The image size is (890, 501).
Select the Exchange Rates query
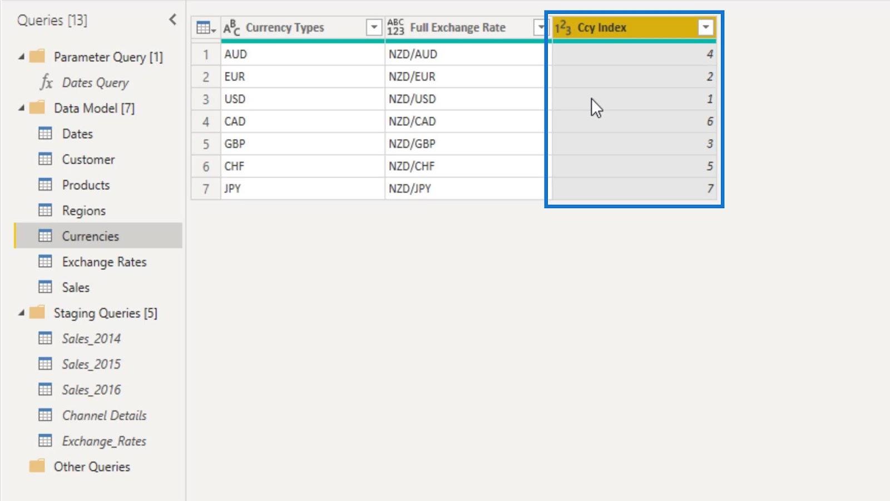(104, 262)
